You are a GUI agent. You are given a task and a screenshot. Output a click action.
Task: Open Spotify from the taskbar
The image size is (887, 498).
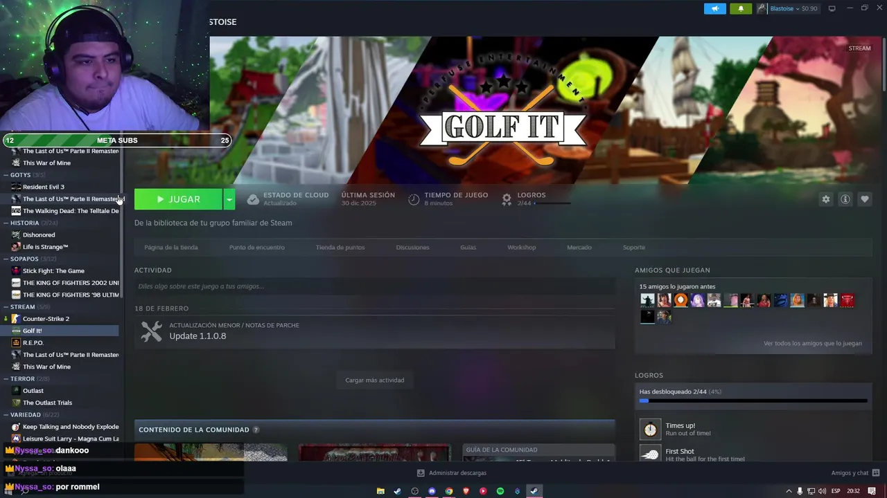point(500,491)
